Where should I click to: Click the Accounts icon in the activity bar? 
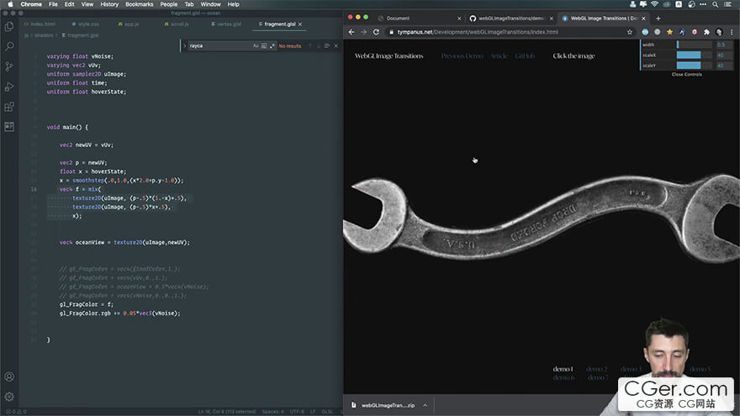9,377
